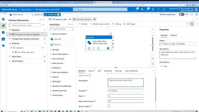Click the Publish all button

(52, 15)
